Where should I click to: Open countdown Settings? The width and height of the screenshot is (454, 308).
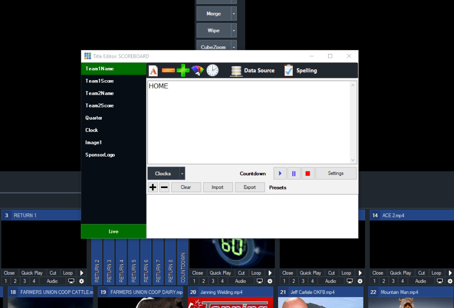coord(336,173)
